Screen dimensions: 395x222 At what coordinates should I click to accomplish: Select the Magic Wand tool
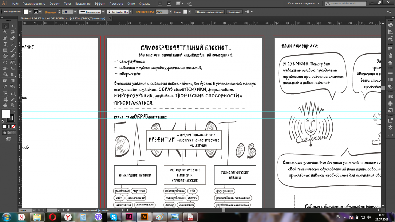click(x=5, y=32)
